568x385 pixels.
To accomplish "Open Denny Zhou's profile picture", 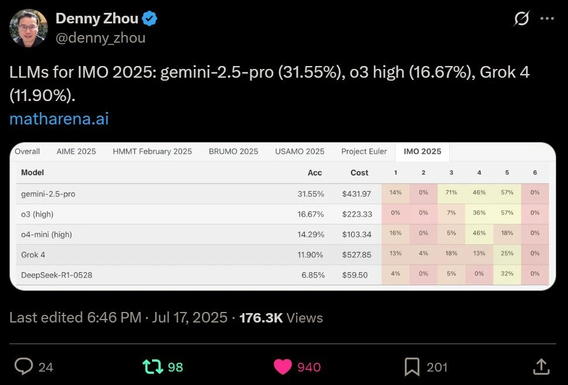I will 29,28.
